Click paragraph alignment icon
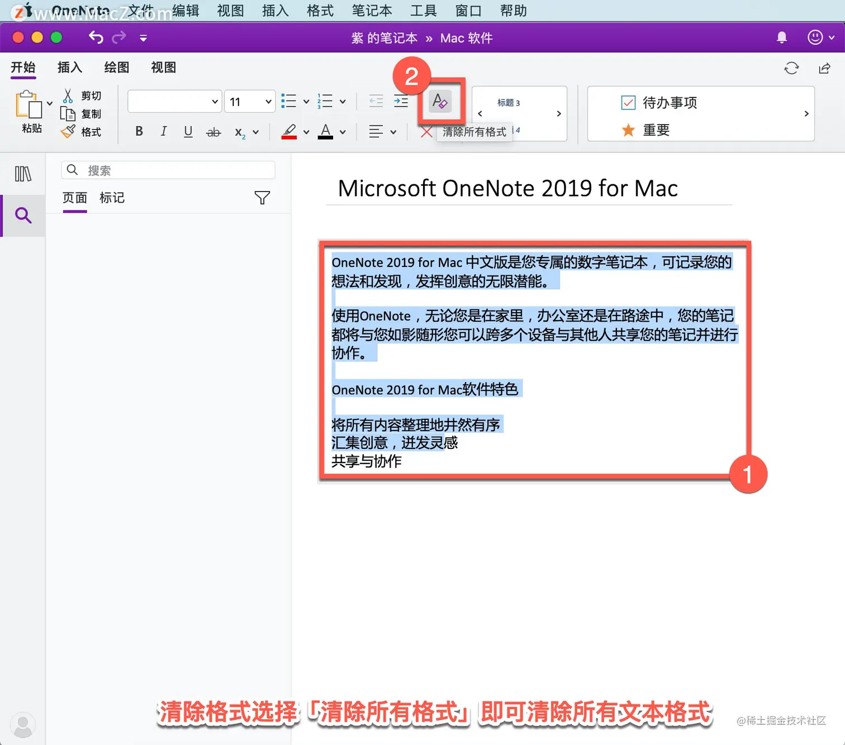The image size is (845, 745). [376, 132]
